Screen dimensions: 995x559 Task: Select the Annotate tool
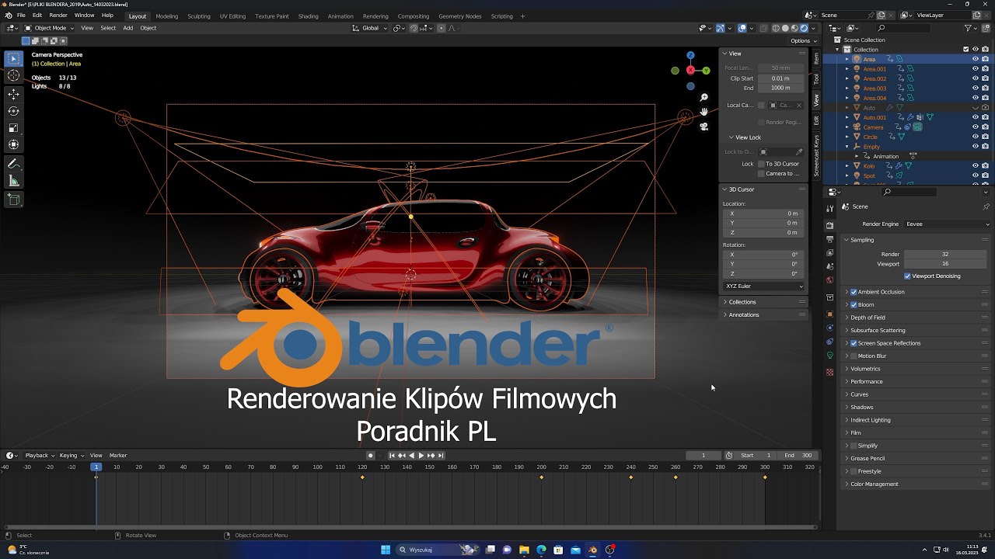14,164
